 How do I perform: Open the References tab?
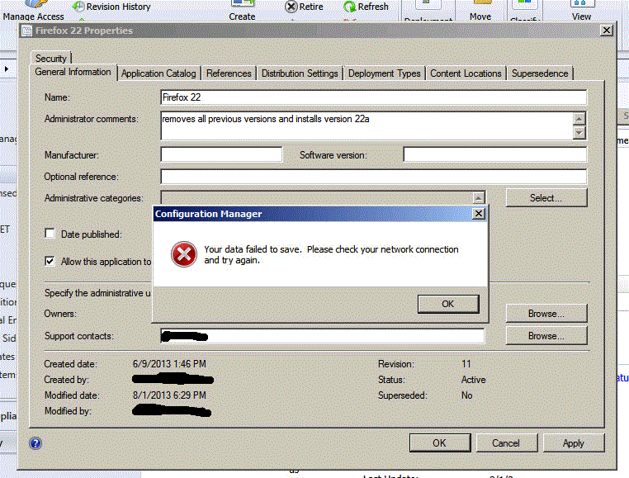coord(229,73)
